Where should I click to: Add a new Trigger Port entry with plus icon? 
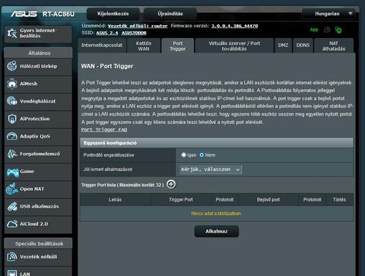pos(171,185)
